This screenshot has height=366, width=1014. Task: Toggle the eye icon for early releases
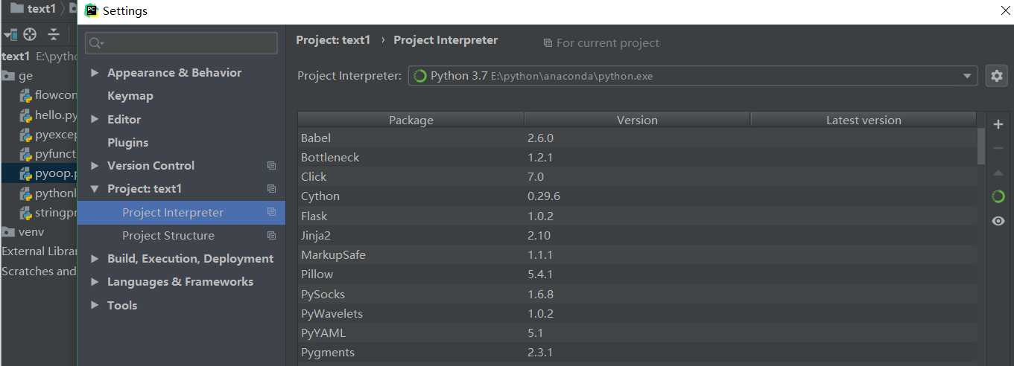(x=998, y=221)
